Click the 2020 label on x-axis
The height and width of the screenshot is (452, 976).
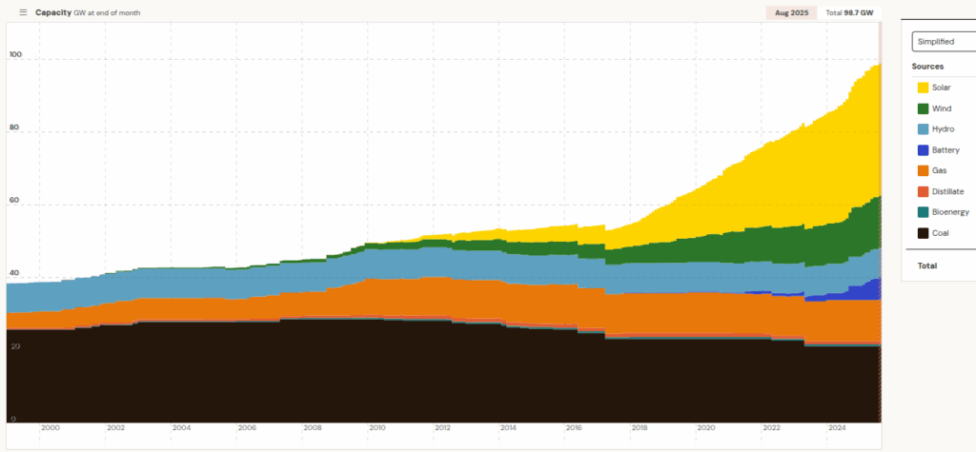(705, 429)
